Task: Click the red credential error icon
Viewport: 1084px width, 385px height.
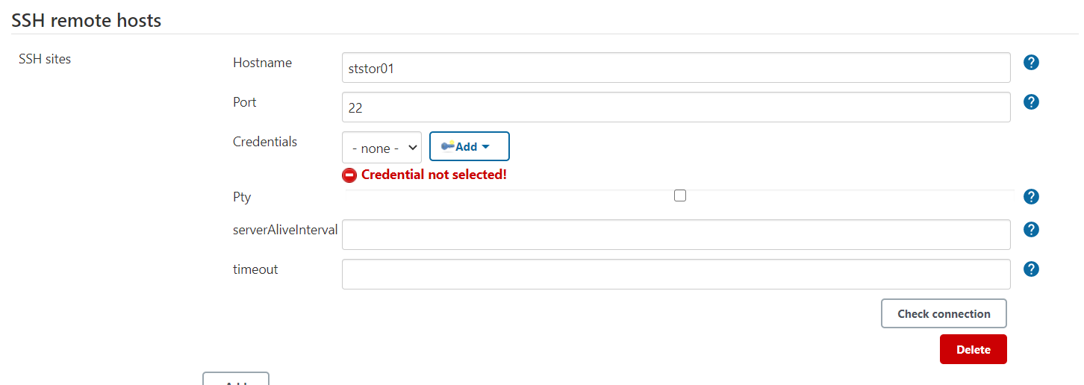Action: click(349, 175)
